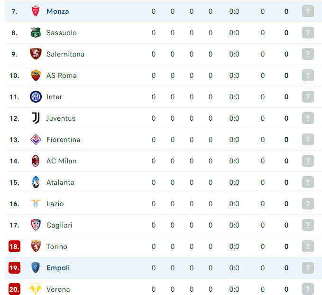Open the Empoli team link
Screen dimensions: 322x295
tap(58, 268)
